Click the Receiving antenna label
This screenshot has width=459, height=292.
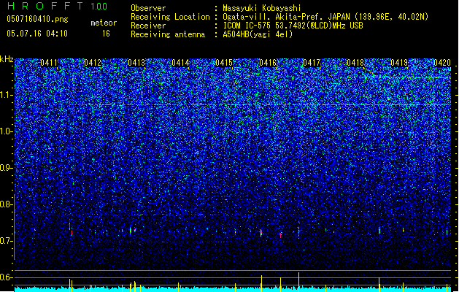point(168,34)
